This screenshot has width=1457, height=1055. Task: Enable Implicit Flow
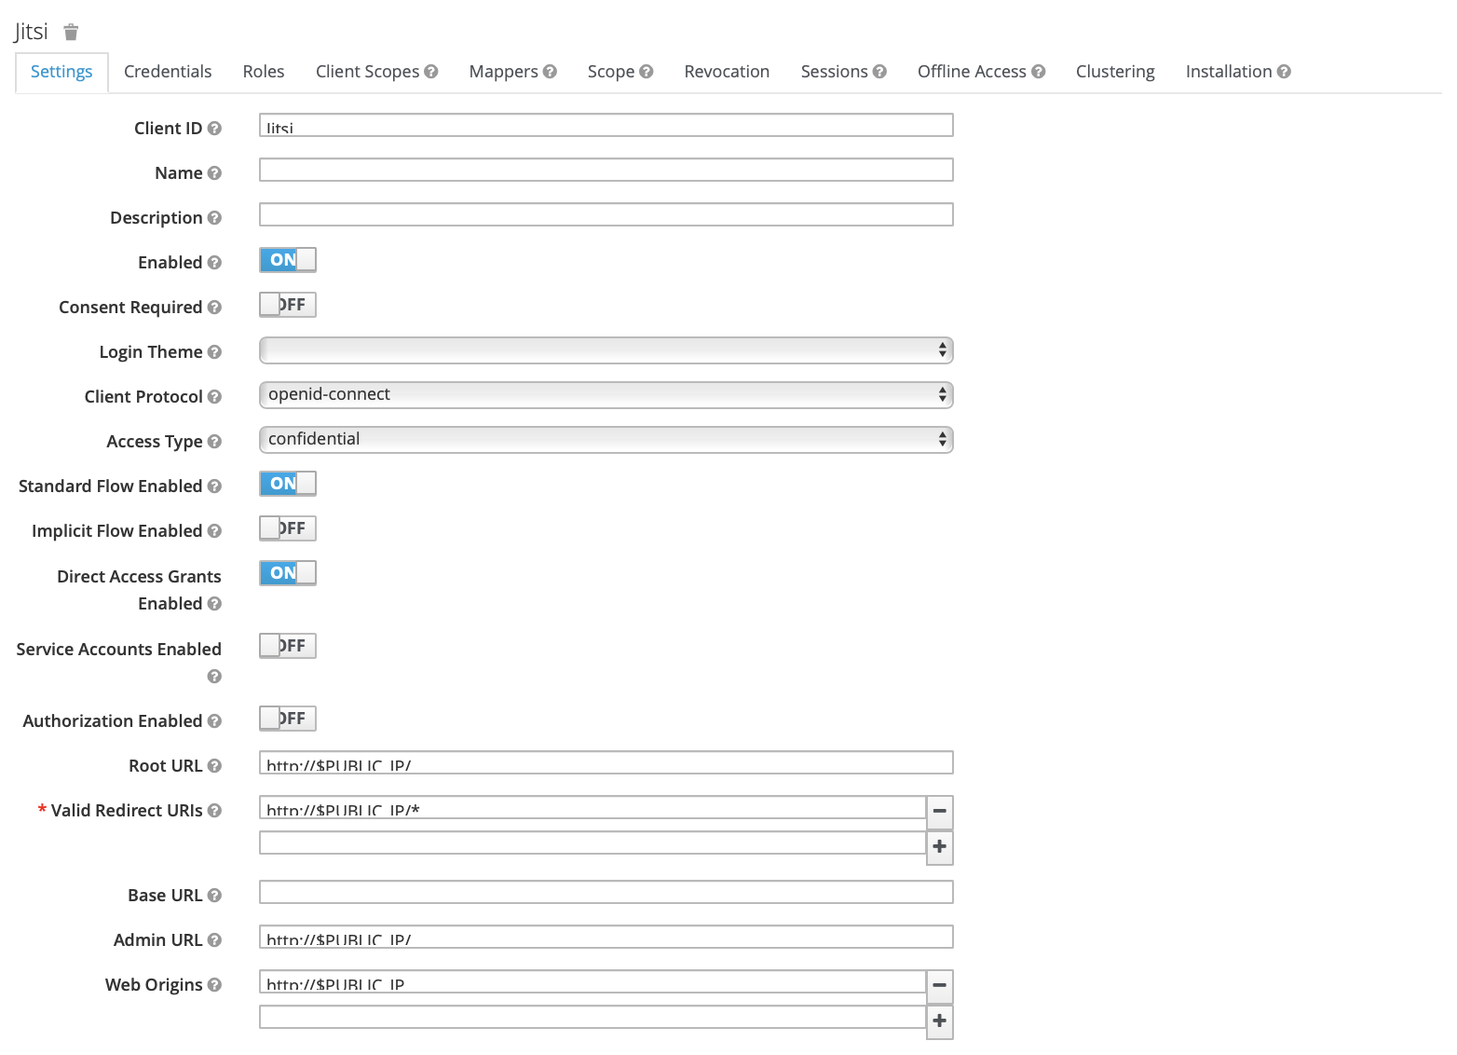tap(287, 527)
